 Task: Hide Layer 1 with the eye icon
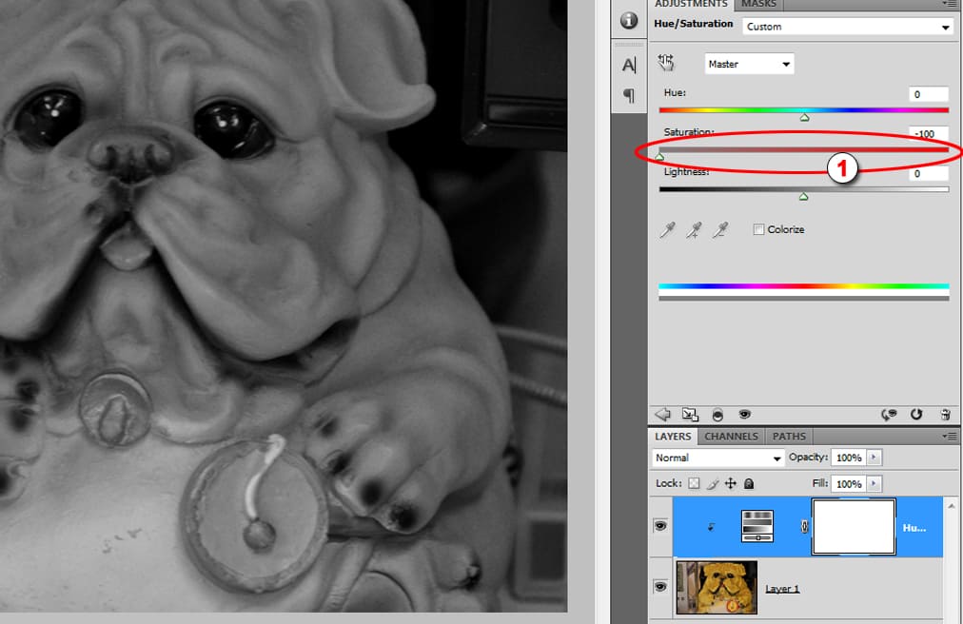coord(660,588)
